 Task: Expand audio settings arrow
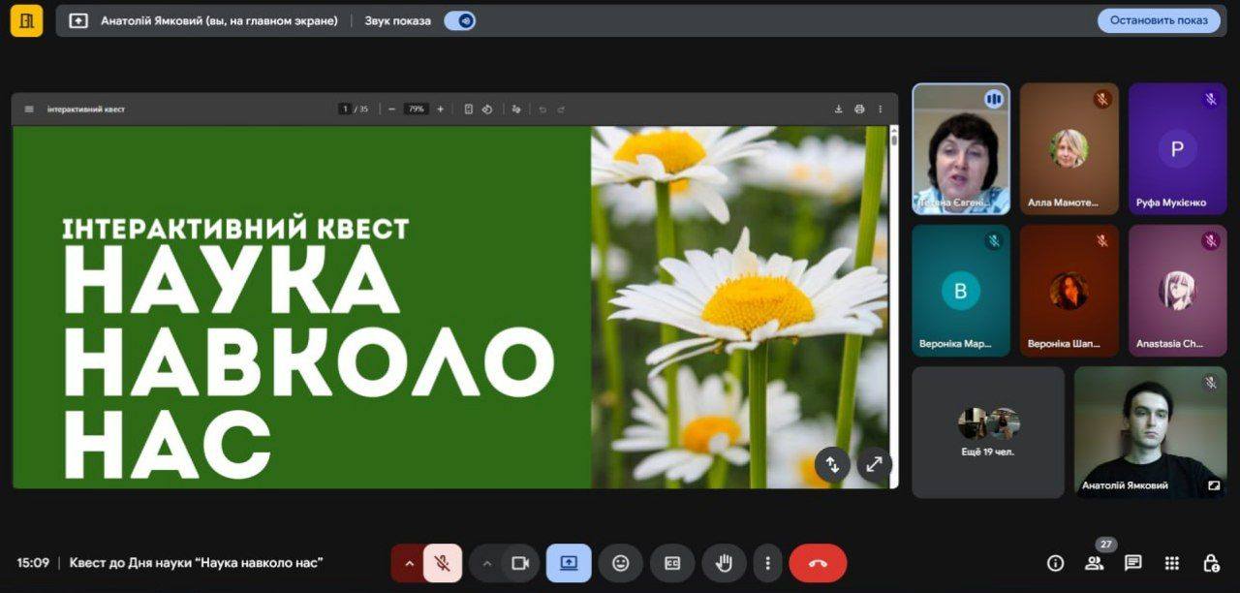pyautogui.click(x=408, y=563)
